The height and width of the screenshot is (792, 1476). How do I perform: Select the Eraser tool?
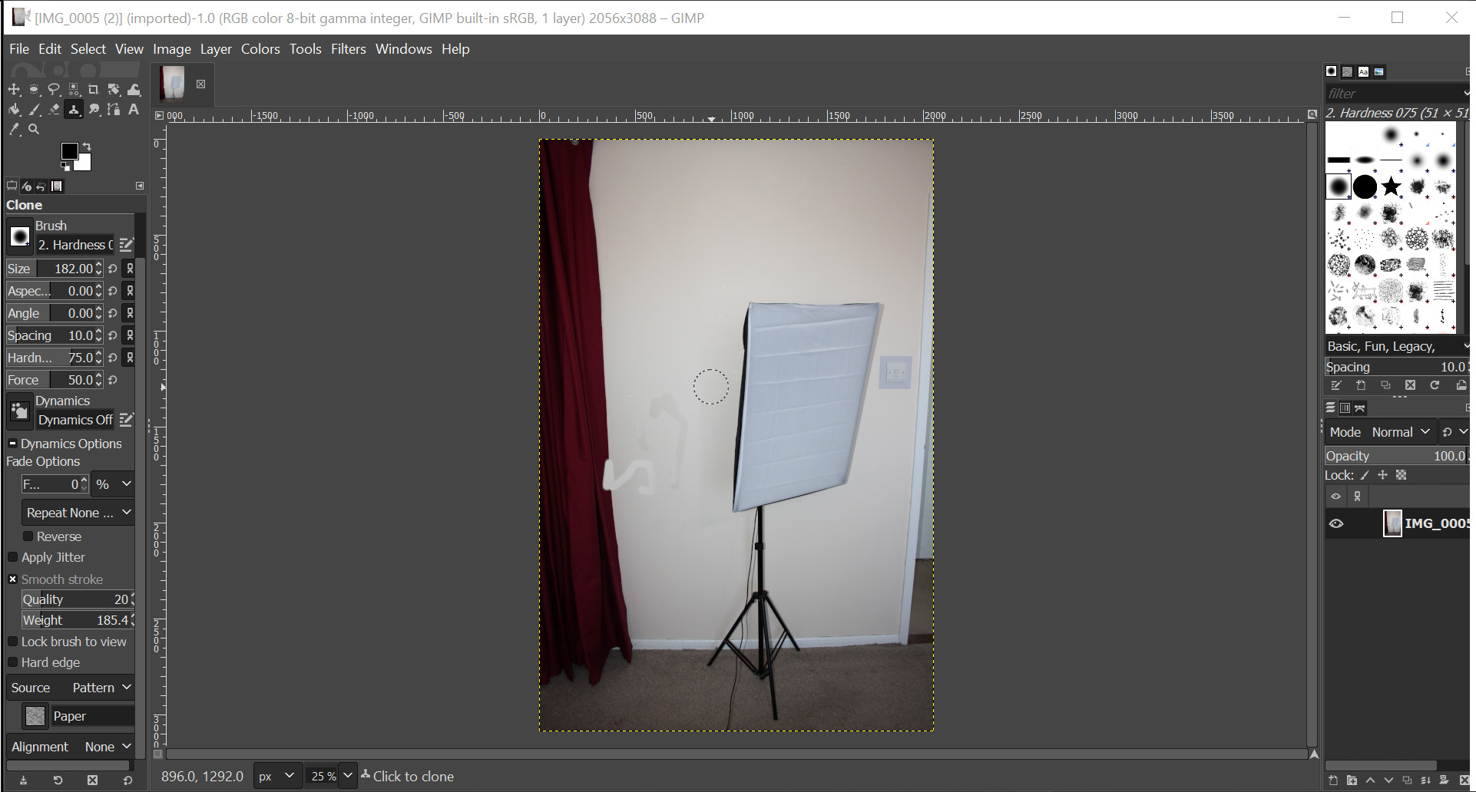click(54, 110)
